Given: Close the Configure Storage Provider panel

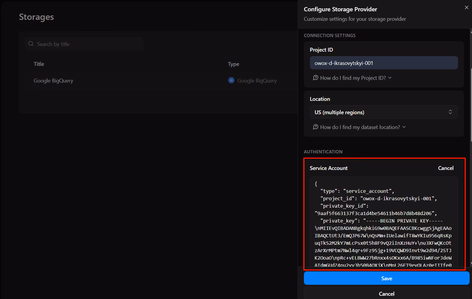Looking at the screenshot, I should [x=466, y=7].
